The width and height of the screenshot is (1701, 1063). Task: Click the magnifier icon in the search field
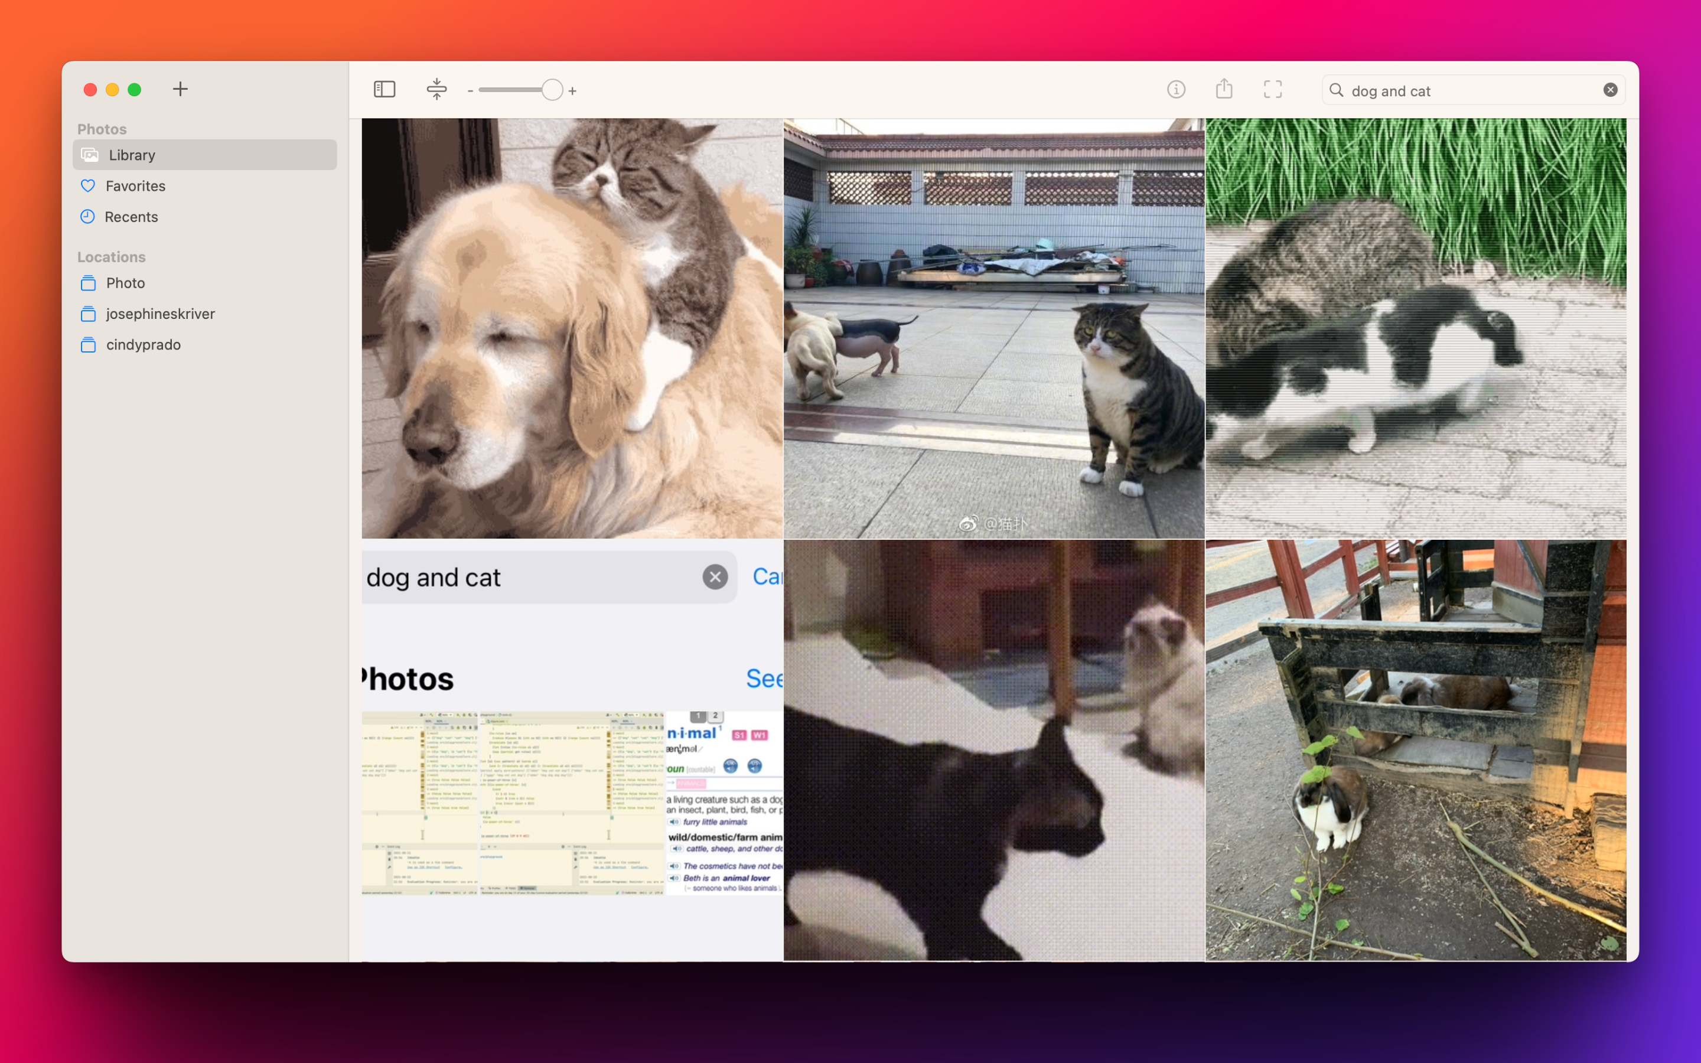click(x=1338, y=90)
